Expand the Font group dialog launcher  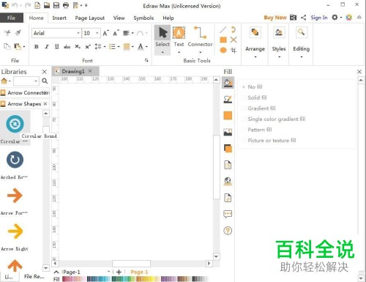[x=146, y=60]
